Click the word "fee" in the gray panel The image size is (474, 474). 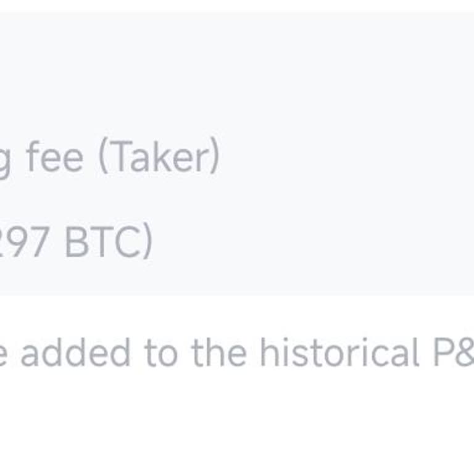point(54,157)
